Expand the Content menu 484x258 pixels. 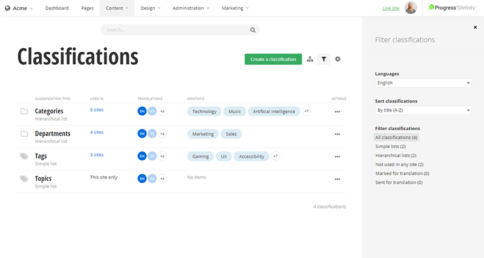[117, 8]
